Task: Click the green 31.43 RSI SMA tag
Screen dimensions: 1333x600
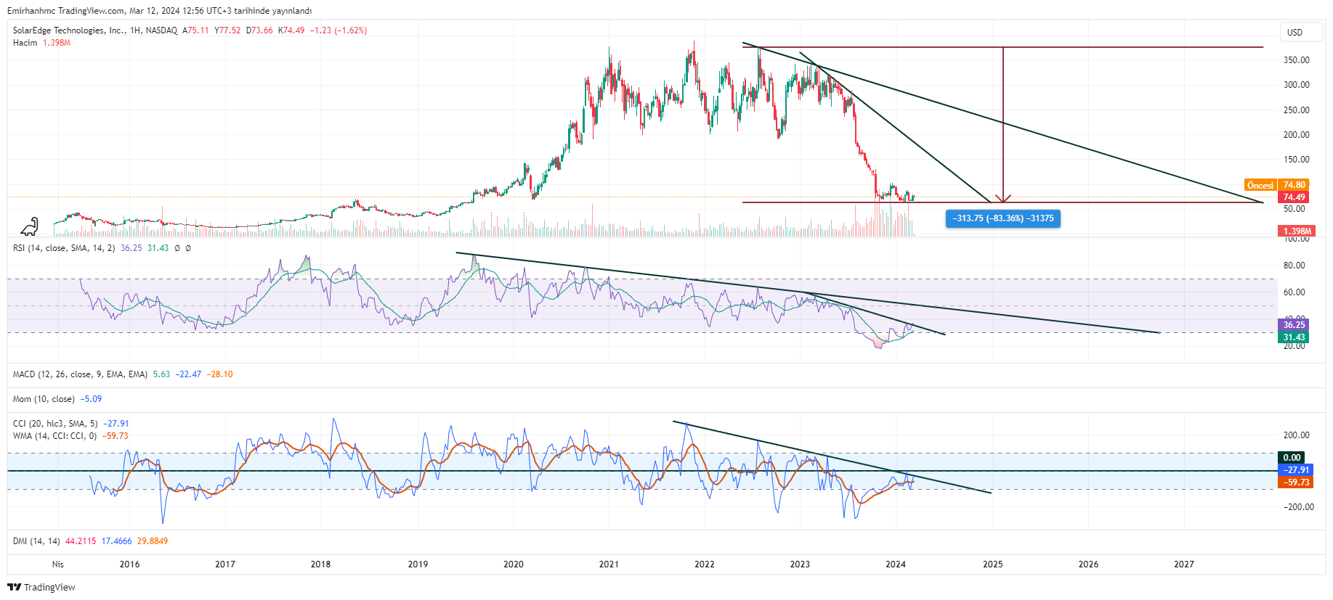Action: [1294, 337]
